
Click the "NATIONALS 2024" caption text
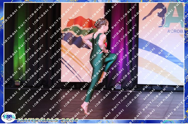[x=48, y=120]
